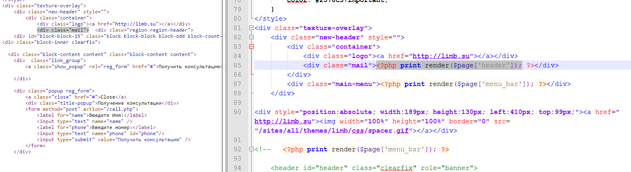The height and width of the screenshot is (172, 631).
Task: Click the closing </style> tag on line 80
Action: (271, 19)
